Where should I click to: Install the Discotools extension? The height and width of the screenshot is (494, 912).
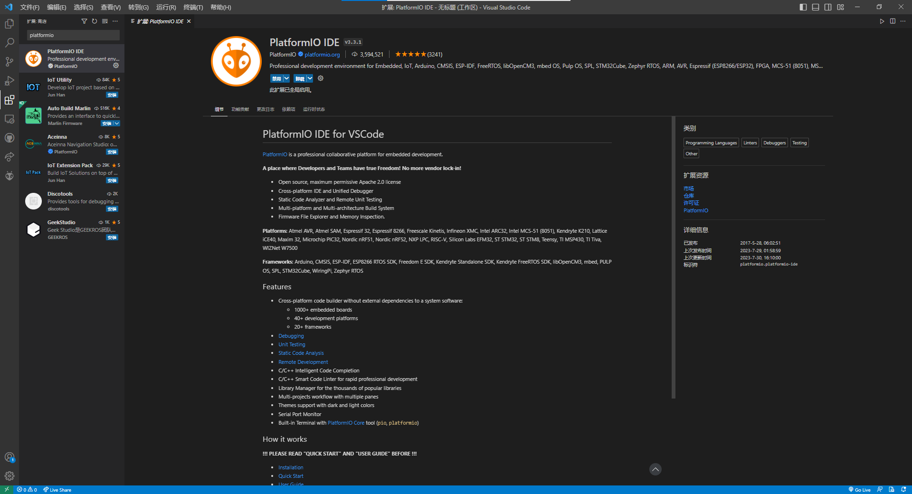(112, 209)
